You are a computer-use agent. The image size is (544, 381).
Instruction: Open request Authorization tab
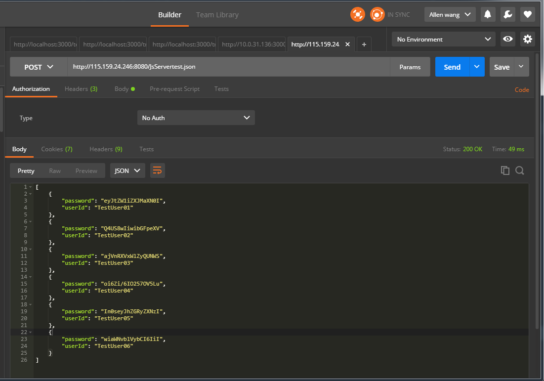pos(31,89)
